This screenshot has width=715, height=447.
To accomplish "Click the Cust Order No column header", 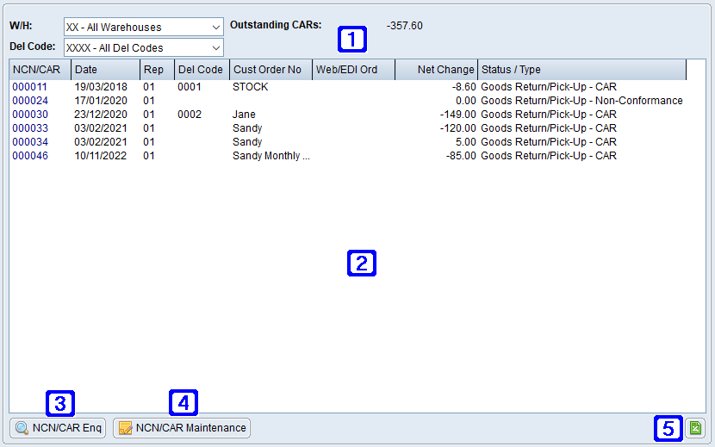I will pos(270,70).
